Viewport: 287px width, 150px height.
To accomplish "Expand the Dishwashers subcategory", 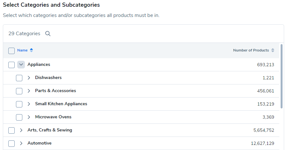I will click(29, 78).
